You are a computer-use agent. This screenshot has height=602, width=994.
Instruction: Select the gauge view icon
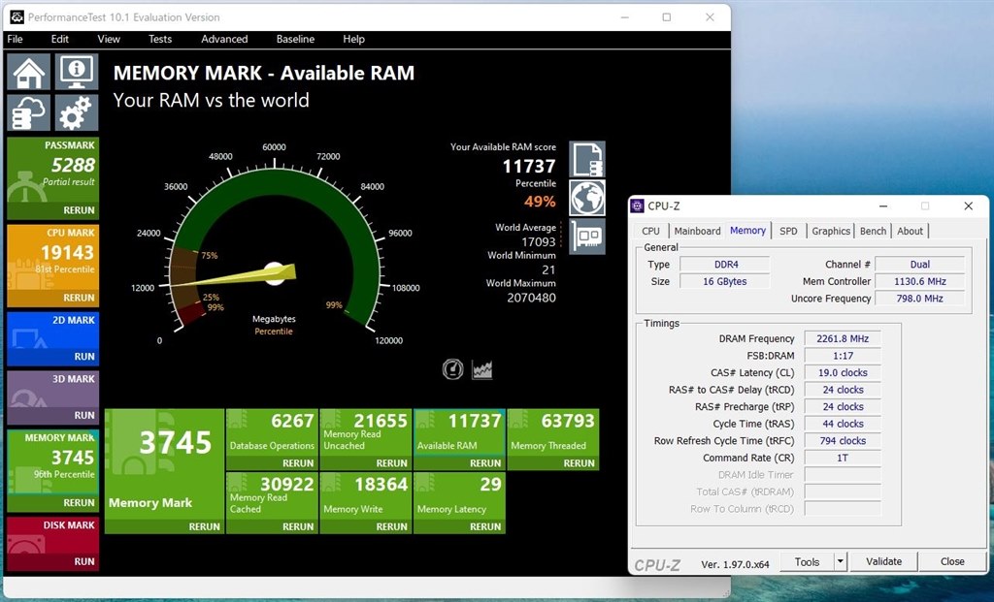click(452, 369)
